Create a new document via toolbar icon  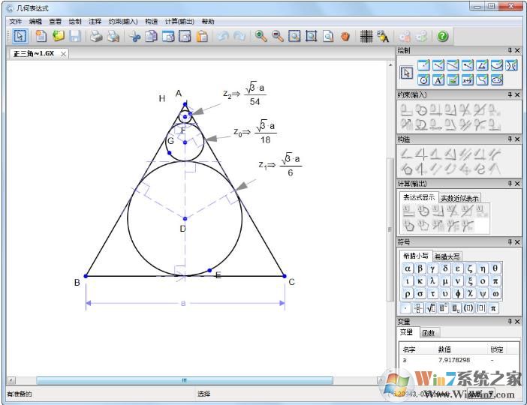click(x=41, y=36)
